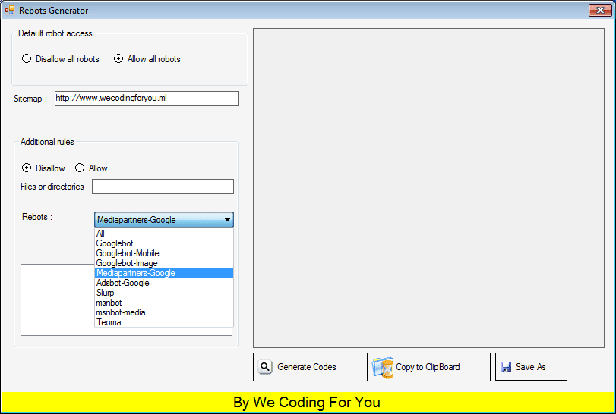616x414 pixels.
Task: Pick msnbot-media from the list
Action: (164, 312)
